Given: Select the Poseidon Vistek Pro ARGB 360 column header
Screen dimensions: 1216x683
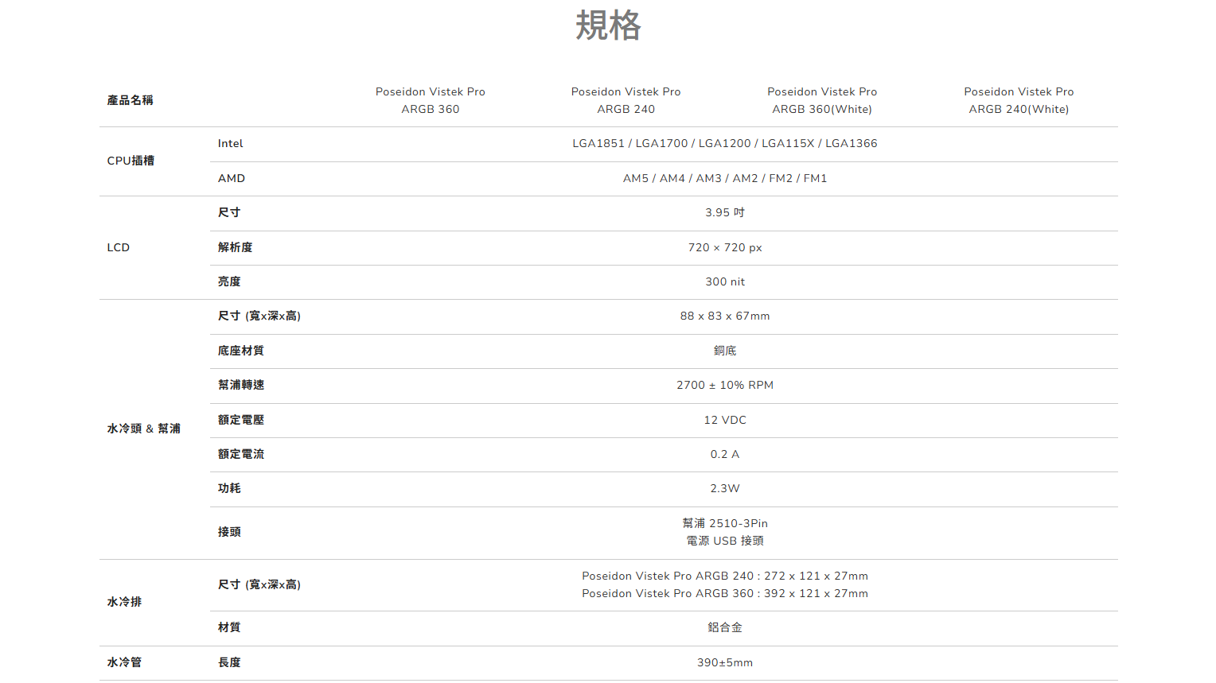Looking at the screenshot, I should coord(430,100).
